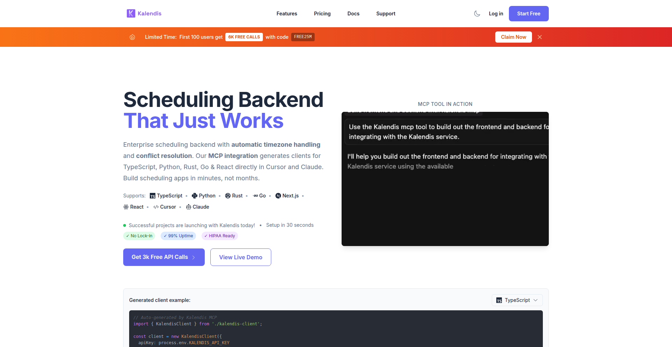Click the Rust icon

[x=228, y=196]
